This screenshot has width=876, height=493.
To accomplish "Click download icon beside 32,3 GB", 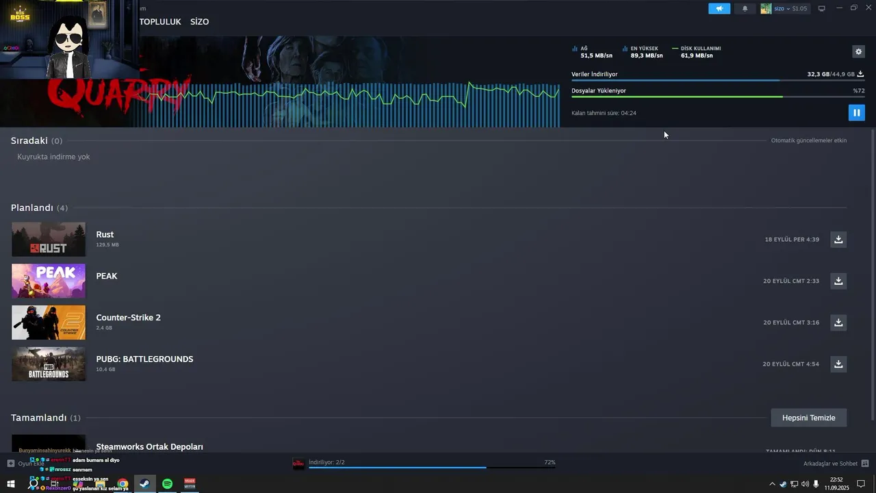I will [860, 74].
